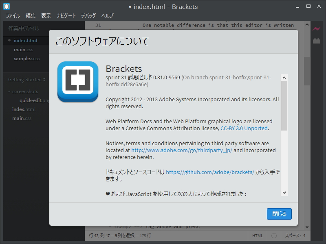Viewport: 326px width, 244px height.
Task: Click the unsaved-changes dot beside index.html
Action: pyautogui.click(x=9, y=40)
